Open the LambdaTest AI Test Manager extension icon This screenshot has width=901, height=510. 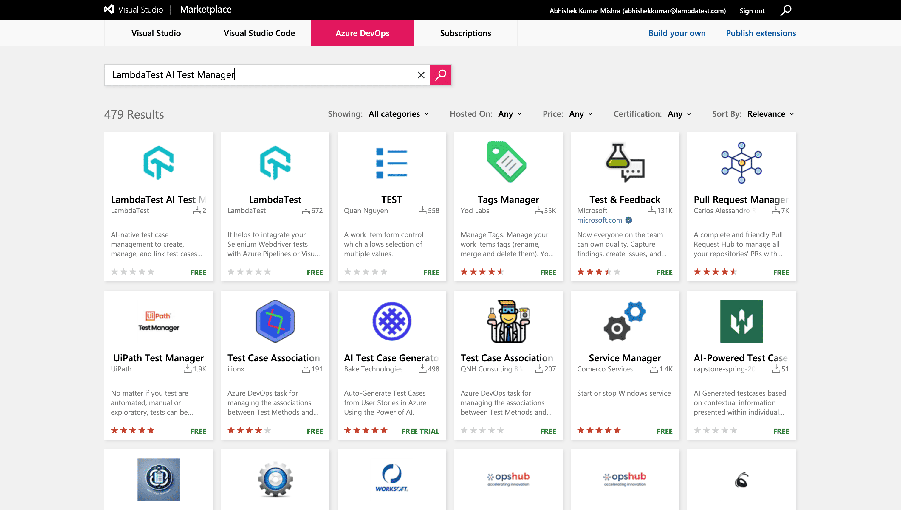click(x=158, y=162)
